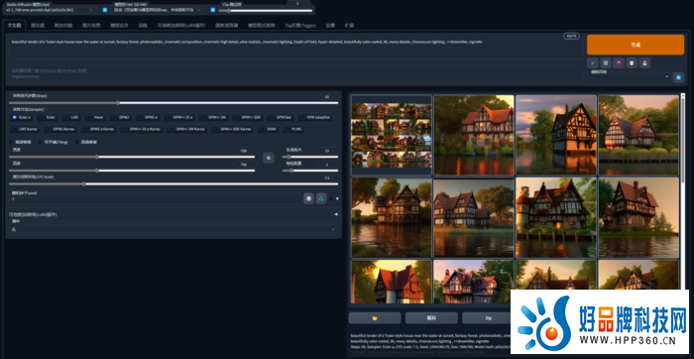
Task: Open the Stable Diffusion checkpoint dropdown
Action: click(x=50, y=10)
